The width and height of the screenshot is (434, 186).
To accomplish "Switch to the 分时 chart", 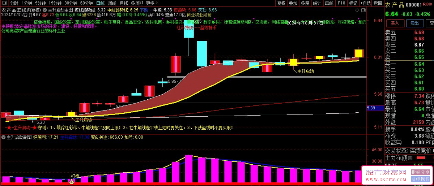I will coord(14,3).
